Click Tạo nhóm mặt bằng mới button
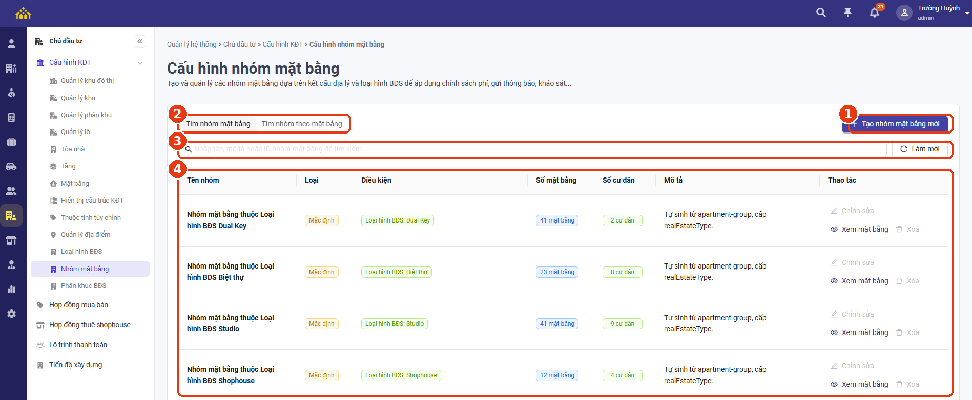Viewport: 972px width, 400px height. point(895,124)
